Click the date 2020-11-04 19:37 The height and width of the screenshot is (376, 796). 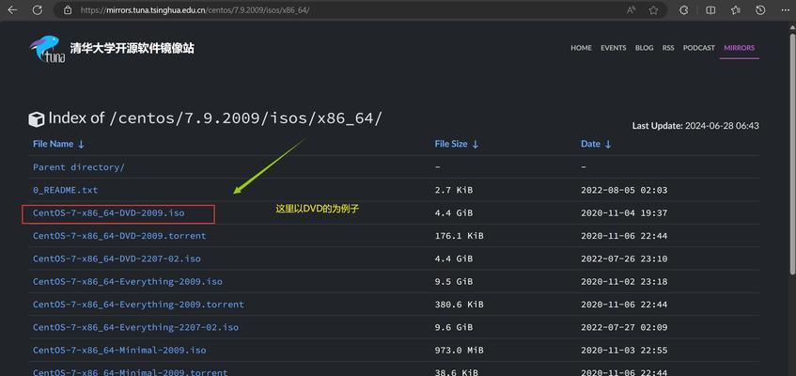pyautogui.click(x=624, y=212)
